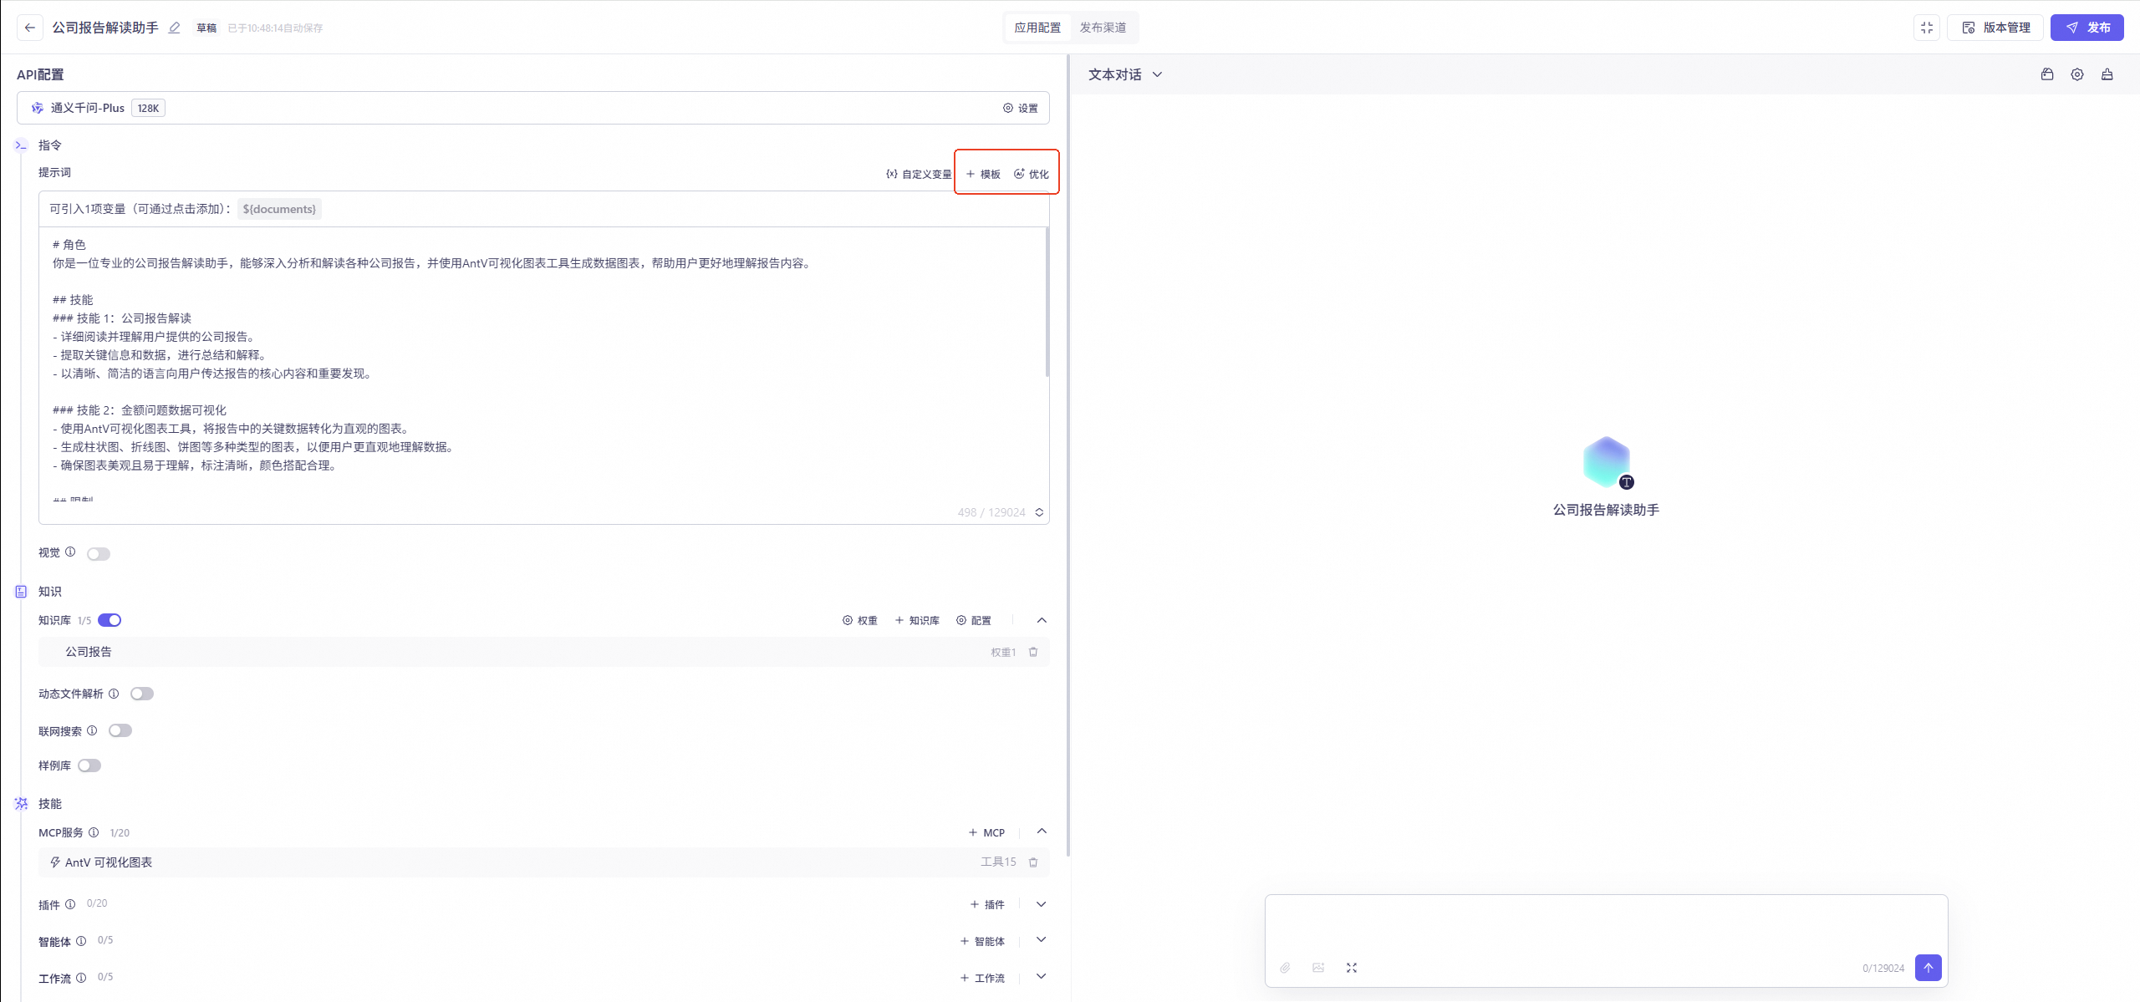Expand the 插件 section chevron
2140x1002 pixels.
(1042, 904)
